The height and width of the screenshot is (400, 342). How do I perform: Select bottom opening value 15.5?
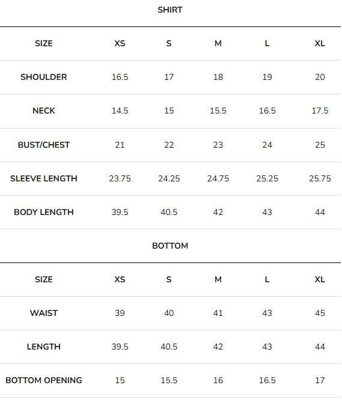(169, 380)
